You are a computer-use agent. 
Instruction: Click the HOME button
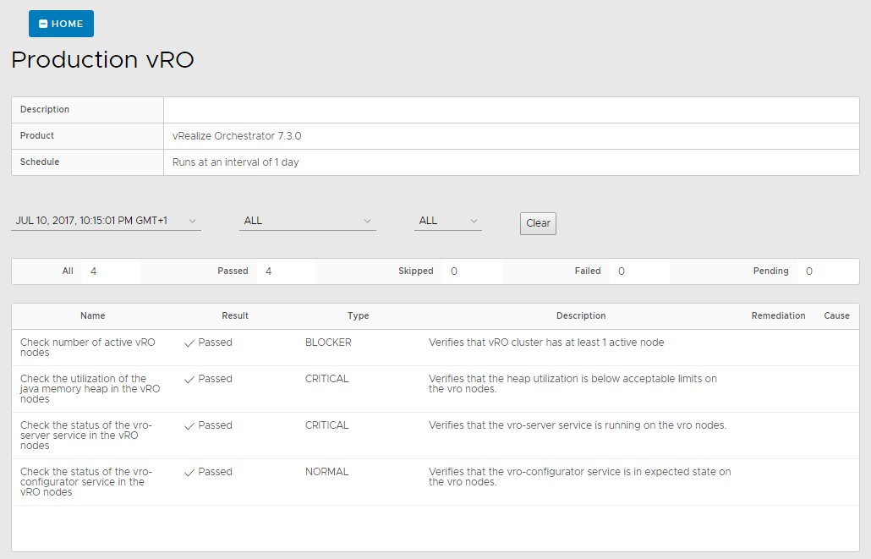click(x=61, y=24)
